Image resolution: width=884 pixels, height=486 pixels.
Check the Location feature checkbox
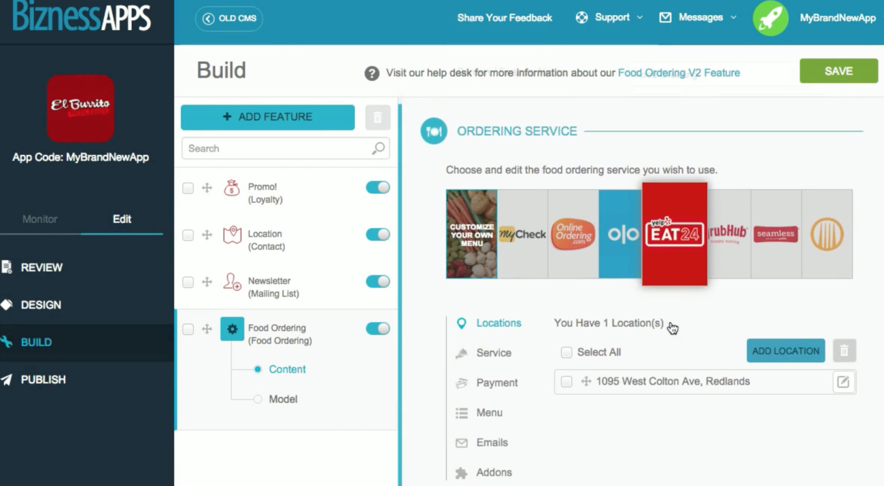(188, 235)
